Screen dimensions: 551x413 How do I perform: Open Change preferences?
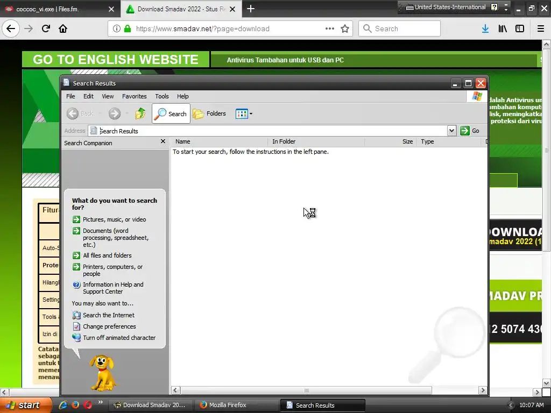(x=109, y=326)
